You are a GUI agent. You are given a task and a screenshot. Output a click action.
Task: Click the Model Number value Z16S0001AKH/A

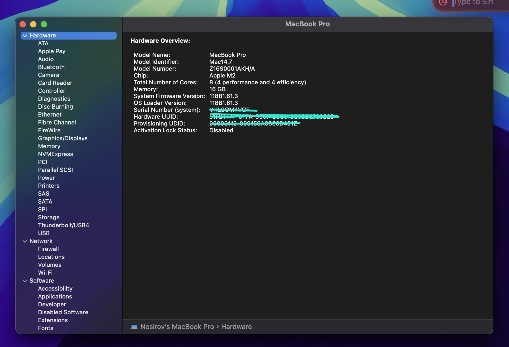232,69
